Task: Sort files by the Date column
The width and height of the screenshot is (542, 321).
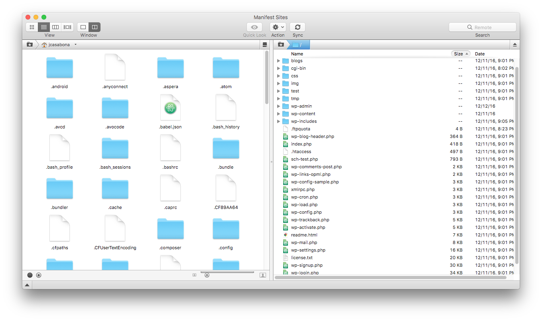Action: pos(480,54)
